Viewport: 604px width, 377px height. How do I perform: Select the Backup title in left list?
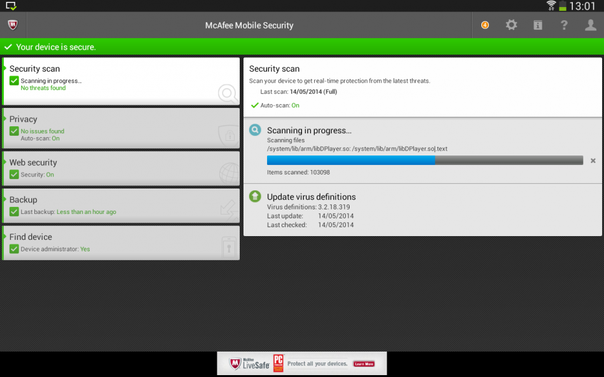click(23, 200)
